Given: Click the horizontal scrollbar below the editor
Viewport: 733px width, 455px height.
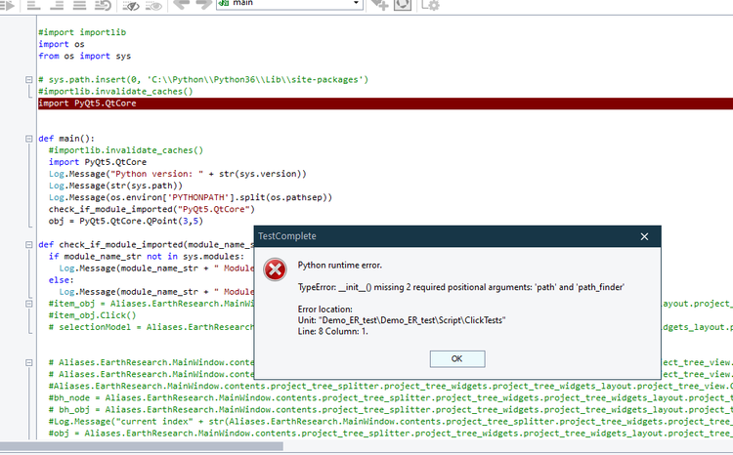Looking at the screenshot, I should click(x=147, y=447).
